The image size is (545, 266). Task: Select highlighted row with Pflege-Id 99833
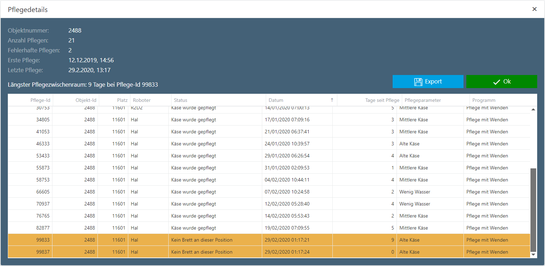tap(269, 240)
